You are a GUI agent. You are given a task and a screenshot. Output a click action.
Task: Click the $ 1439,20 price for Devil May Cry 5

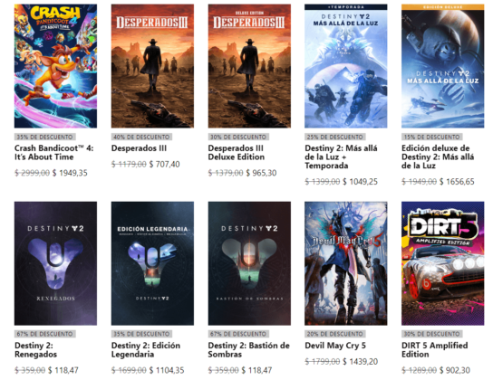coord(360,362)
